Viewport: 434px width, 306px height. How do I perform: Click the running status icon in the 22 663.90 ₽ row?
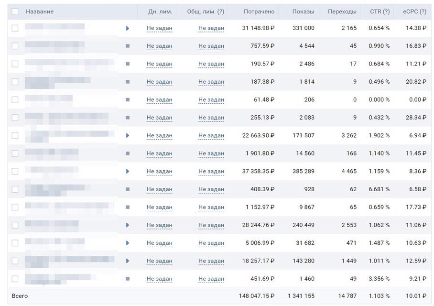pyautogui.click(x=128, y=136)
